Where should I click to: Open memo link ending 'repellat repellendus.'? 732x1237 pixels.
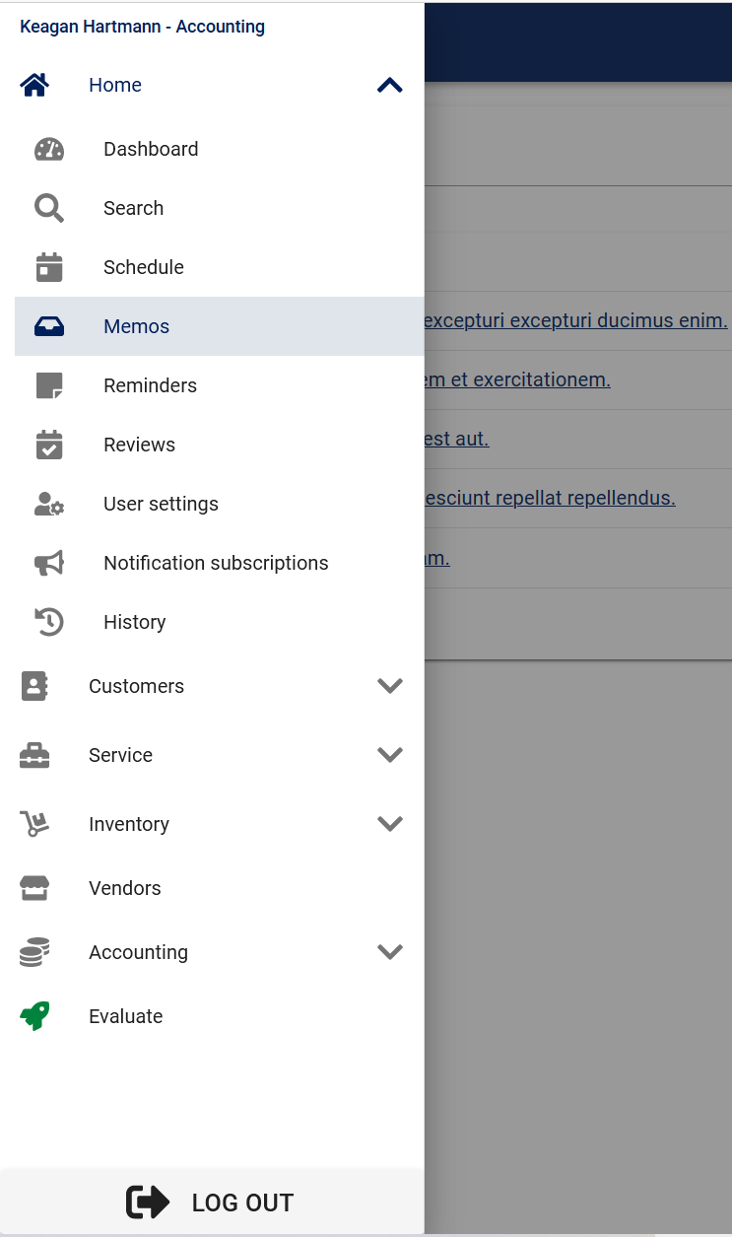pyautogui.click(x=550, y=498)
